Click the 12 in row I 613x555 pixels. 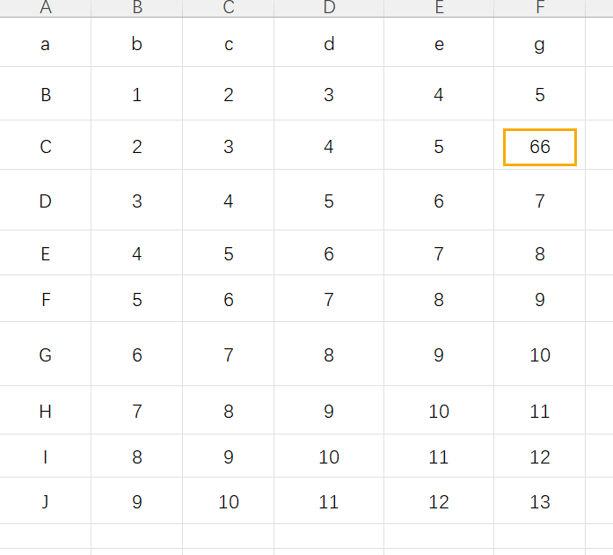(539, 456)
